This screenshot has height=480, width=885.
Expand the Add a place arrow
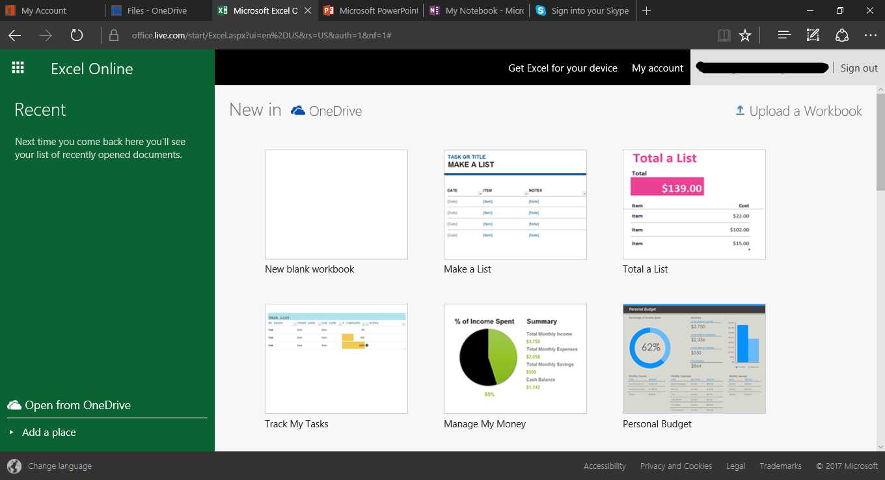(11, 432)
